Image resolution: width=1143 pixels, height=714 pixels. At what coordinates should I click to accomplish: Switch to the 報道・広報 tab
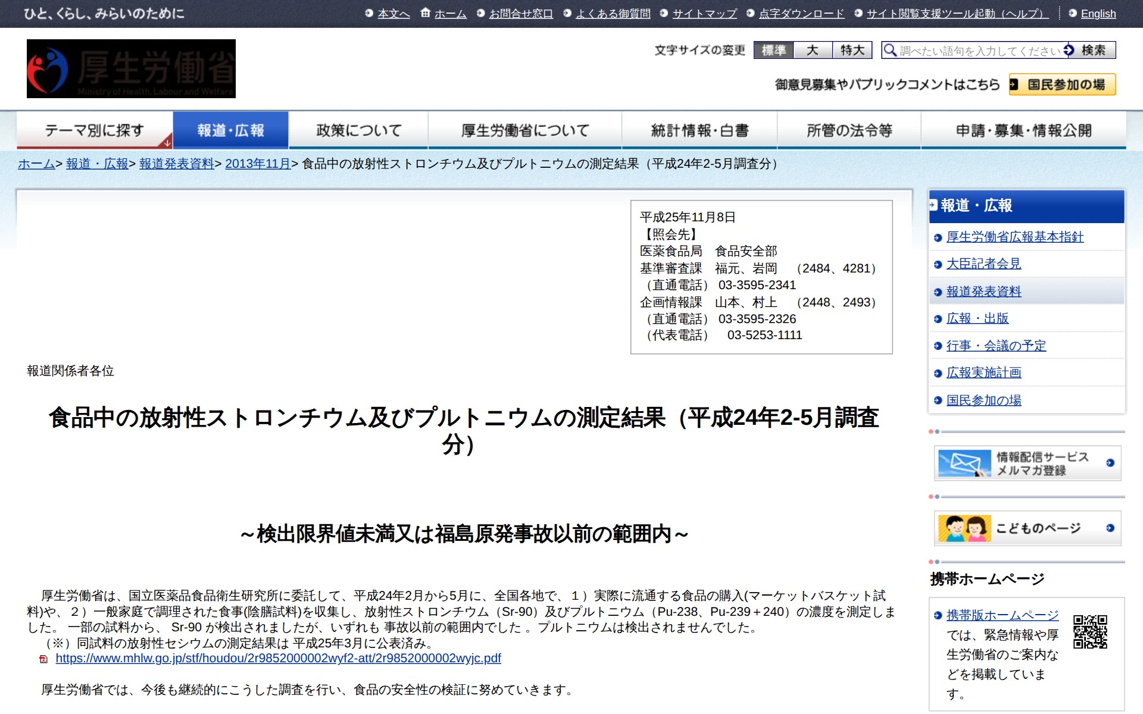coord(229,129)
